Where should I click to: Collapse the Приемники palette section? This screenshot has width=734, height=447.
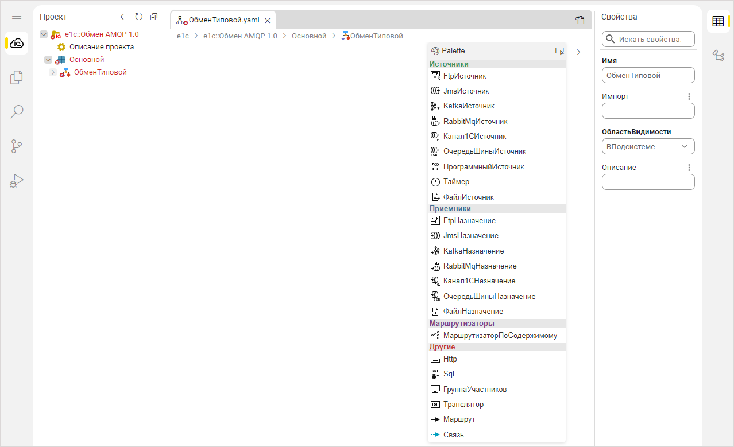(497, 209)
